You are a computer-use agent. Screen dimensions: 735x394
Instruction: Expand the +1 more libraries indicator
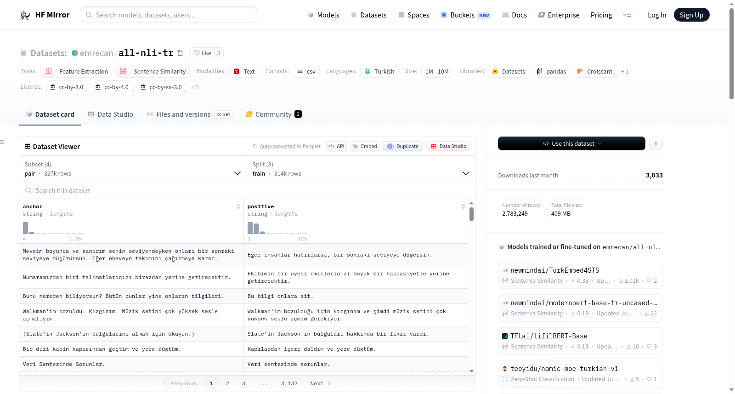625,71
